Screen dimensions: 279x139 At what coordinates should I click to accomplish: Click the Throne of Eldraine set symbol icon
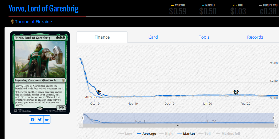[12, 22]
